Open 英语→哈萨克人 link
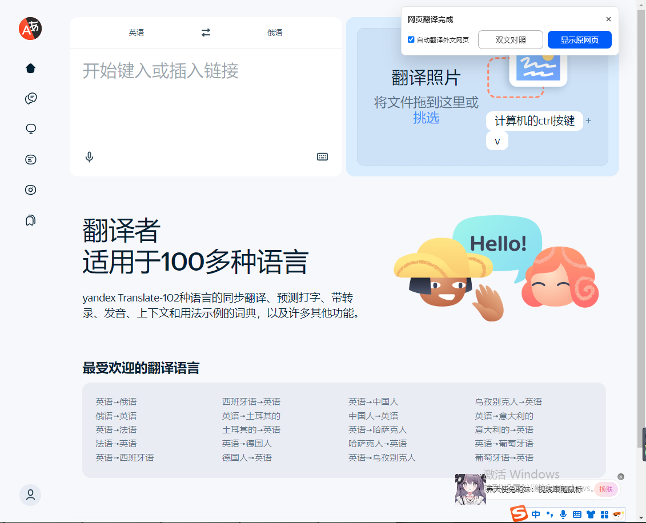This screenshot has height=523, width=646. pyautogui.click(x=378, y=429)
